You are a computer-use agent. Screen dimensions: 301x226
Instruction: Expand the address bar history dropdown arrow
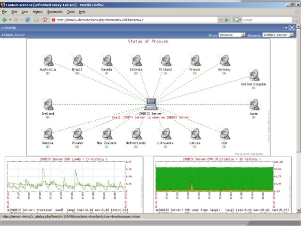[x=220, y=20]
